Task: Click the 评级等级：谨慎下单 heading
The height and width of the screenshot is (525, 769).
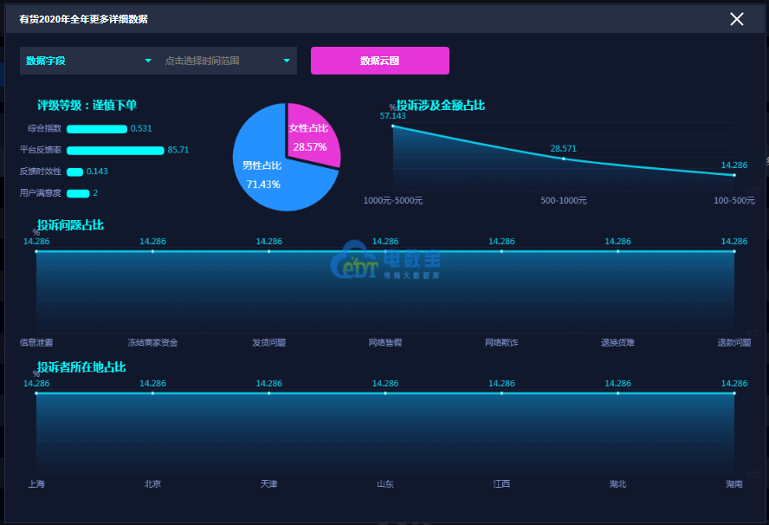Action: [x=87, y=106]
